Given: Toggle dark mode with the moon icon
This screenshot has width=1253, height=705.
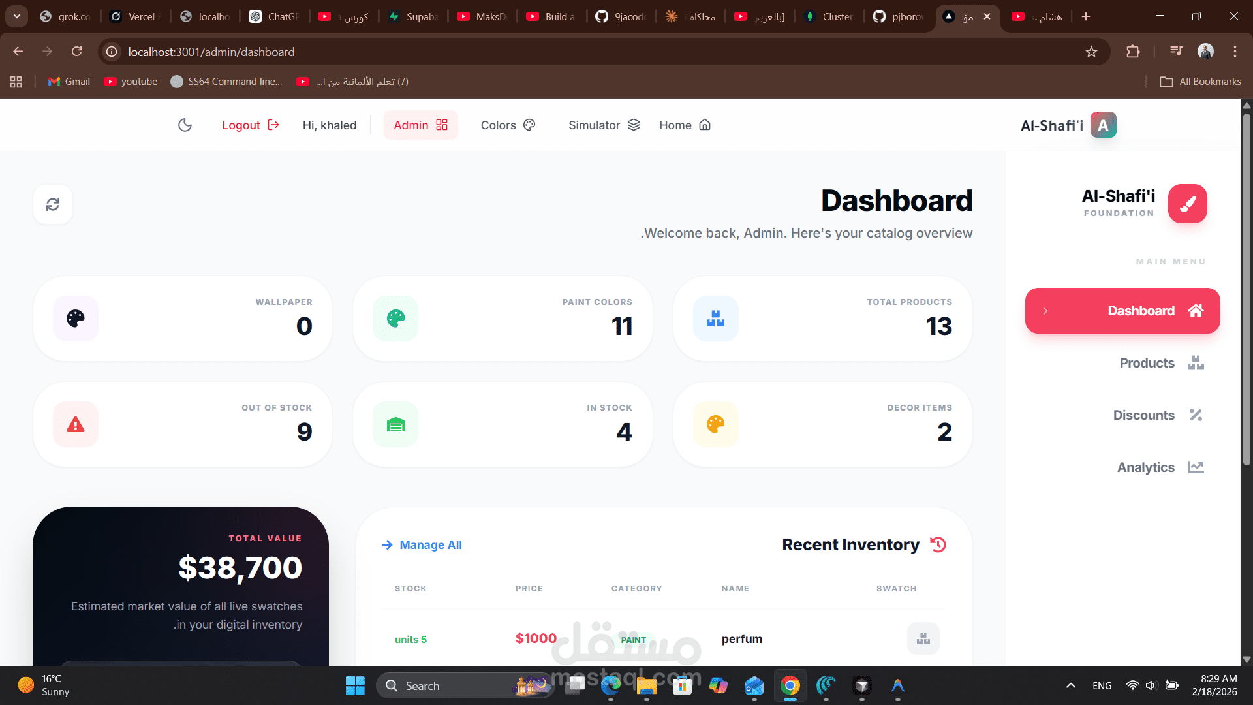Looking at the screenshot, I should coord(185,125).
